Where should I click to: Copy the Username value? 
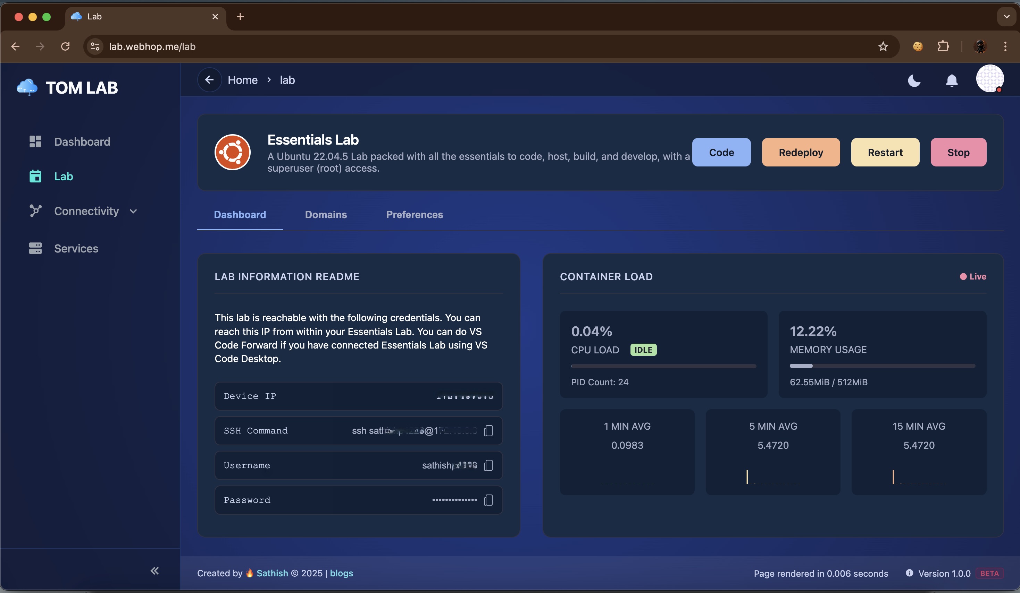[x=488, y=465]
